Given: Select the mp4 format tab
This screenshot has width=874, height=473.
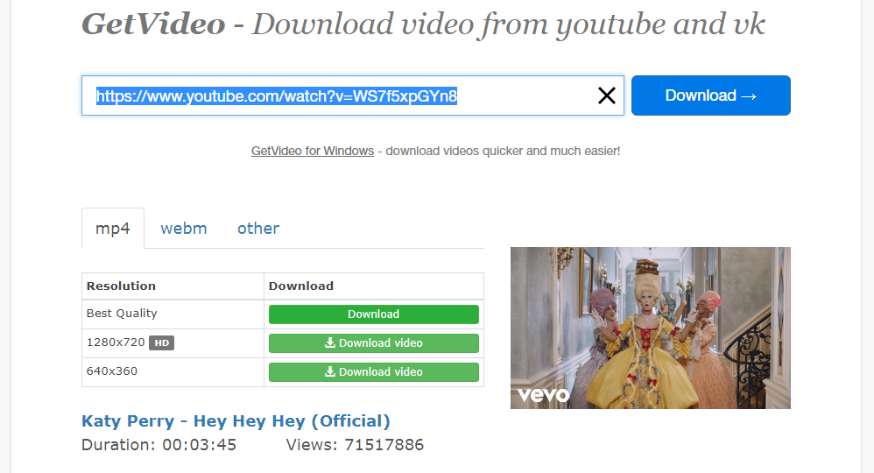Looking at the screenshot, I should click(113, 229).
